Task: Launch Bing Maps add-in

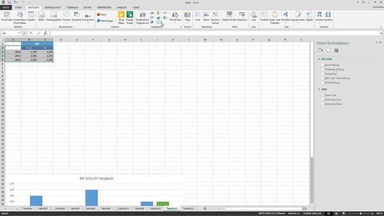Action: [x=121, y=18]
